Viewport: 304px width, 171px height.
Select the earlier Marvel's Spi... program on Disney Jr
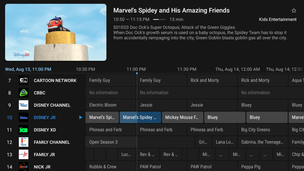click(102, 117)
